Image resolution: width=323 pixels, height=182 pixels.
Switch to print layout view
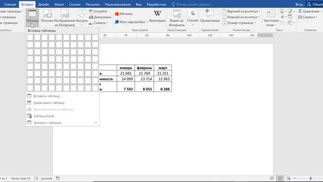pyautogui.click(x=280, y=178)
